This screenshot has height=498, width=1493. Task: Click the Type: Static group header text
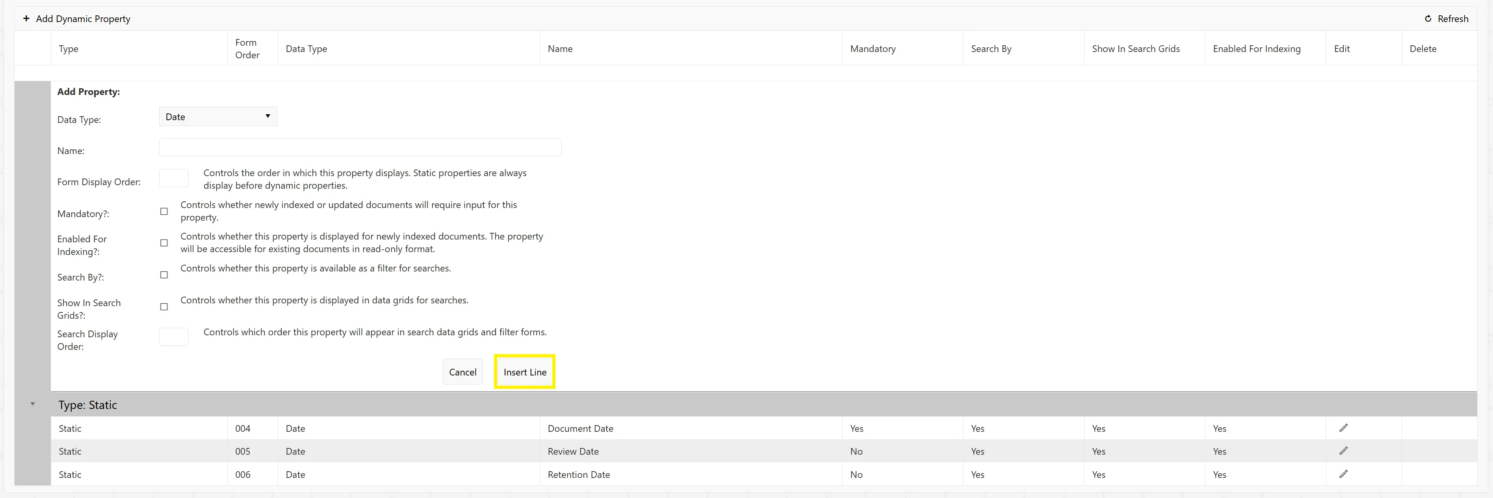pyautogui.click(x=87, y=405)
